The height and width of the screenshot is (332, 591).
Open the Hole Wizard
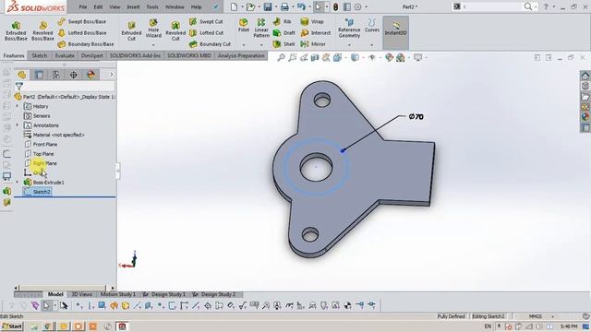153,29
